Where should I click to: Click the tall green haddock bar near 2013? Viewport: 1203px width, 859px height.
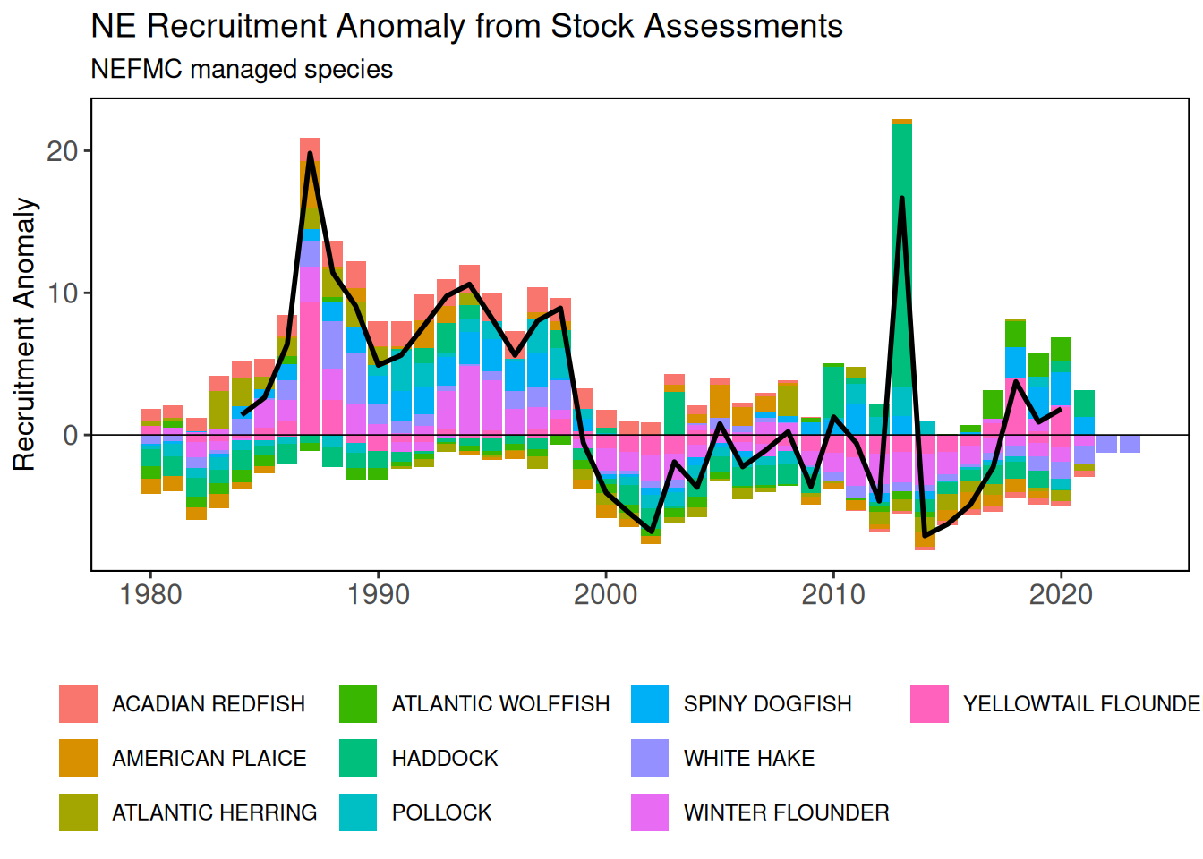coord(901,251)
